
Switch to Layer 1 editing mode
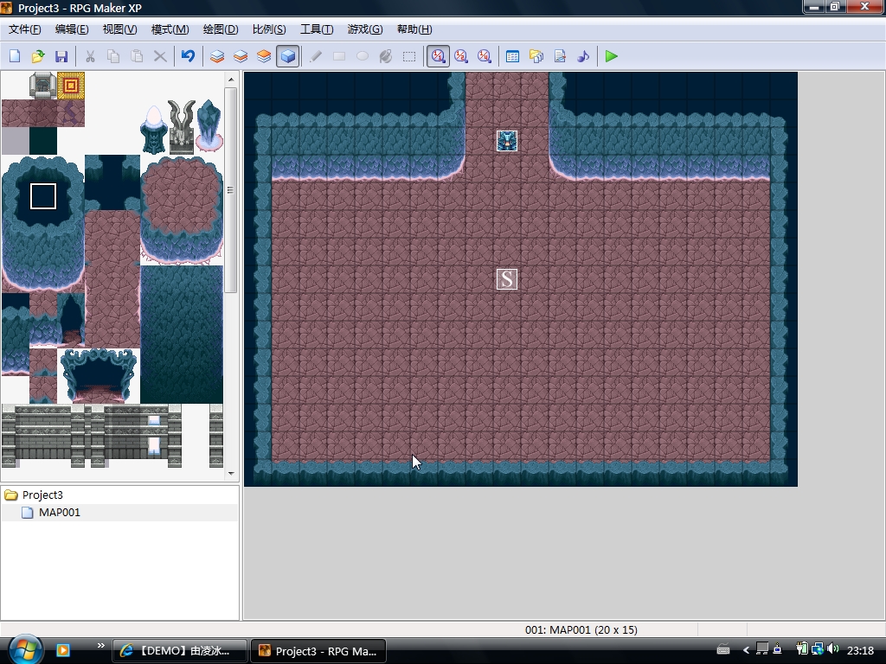click(217, 56)
